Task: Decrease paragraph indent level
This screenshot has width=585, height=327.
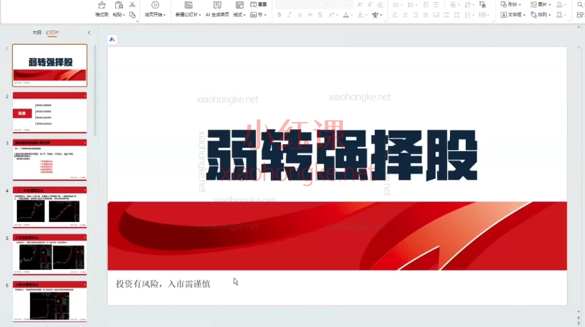Action: point(426,5)
